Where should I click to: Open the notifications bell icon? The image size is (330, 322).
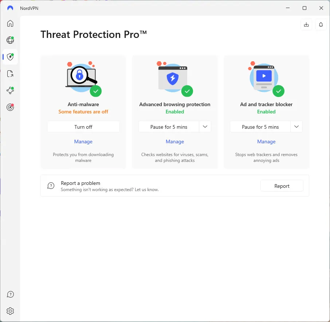coord(321,24)
